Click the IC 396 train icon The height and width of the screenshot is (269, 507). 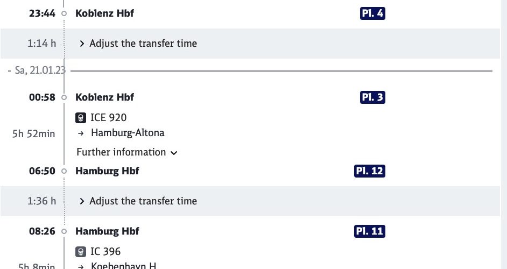click(81, 252)
